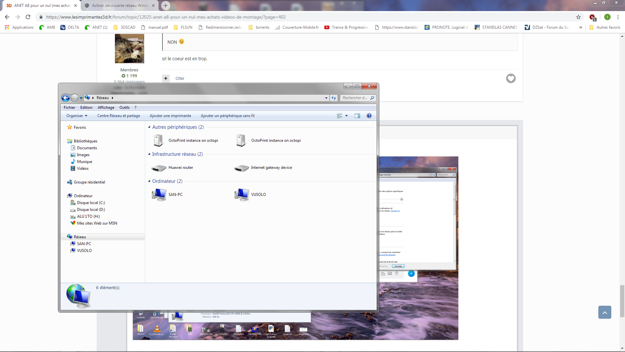
Task: Click the plus multi-quote button
Action: point(166,78)
